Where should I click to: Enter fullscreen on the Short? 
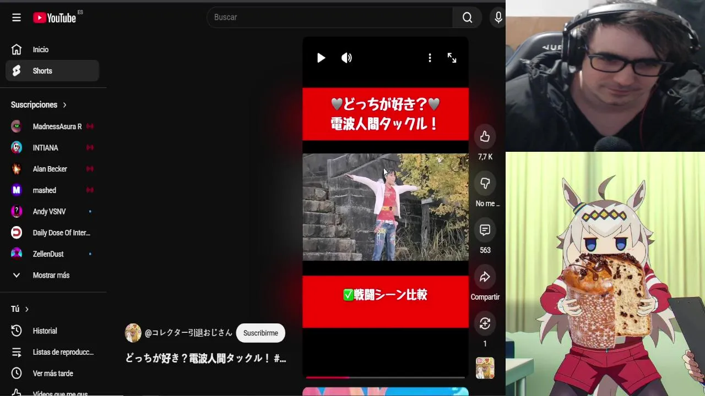[452, 58]
